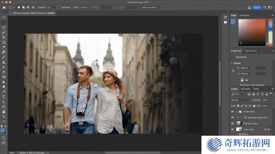Select the Crop tool in toolbar
This screenshot has width=275, height=154.
coord(4,37)
